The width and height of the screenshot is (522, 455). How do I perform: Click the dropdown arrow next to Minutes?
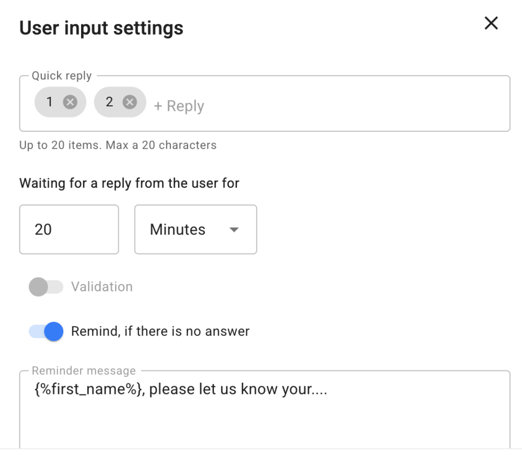(234, 230)
